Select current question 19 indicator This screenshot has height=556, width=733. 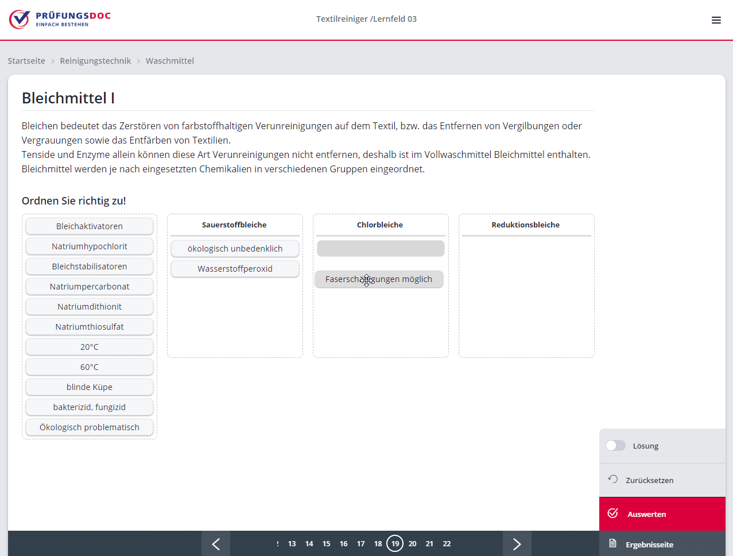pos(395,544)
